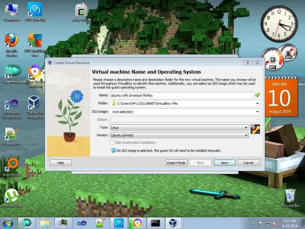Open the Mozilla Firefox desktop shortcut
The height and width of the screenshot is (229, 305).
12,45
